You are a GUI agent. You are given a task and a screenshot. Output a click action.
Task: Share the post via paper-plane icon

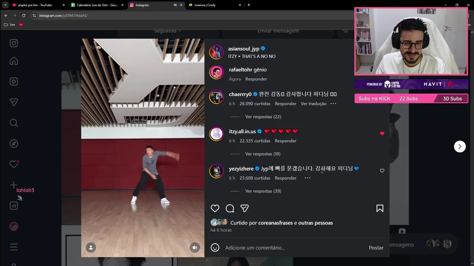pos(244,208)
